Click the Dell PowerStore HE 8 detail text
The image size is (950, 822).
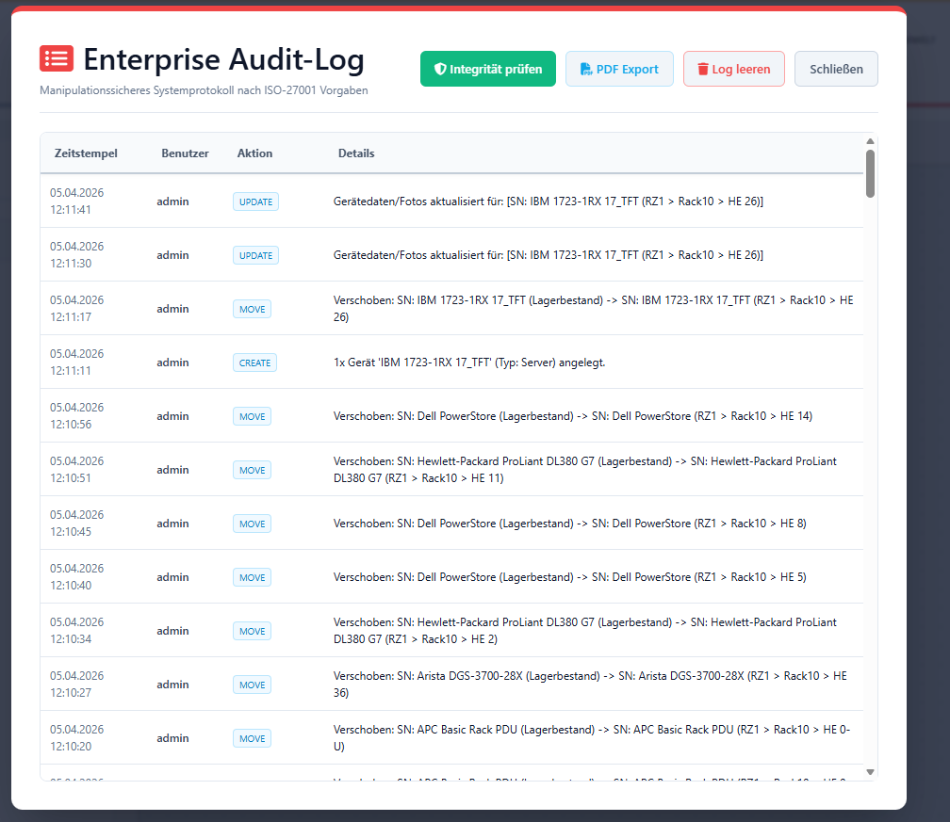570,524
